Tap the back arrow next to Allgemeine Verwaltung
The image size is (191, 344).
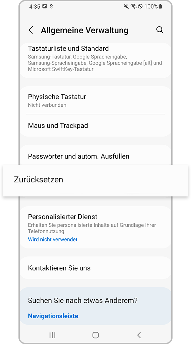pyautogui.click(x=31, y=30)
